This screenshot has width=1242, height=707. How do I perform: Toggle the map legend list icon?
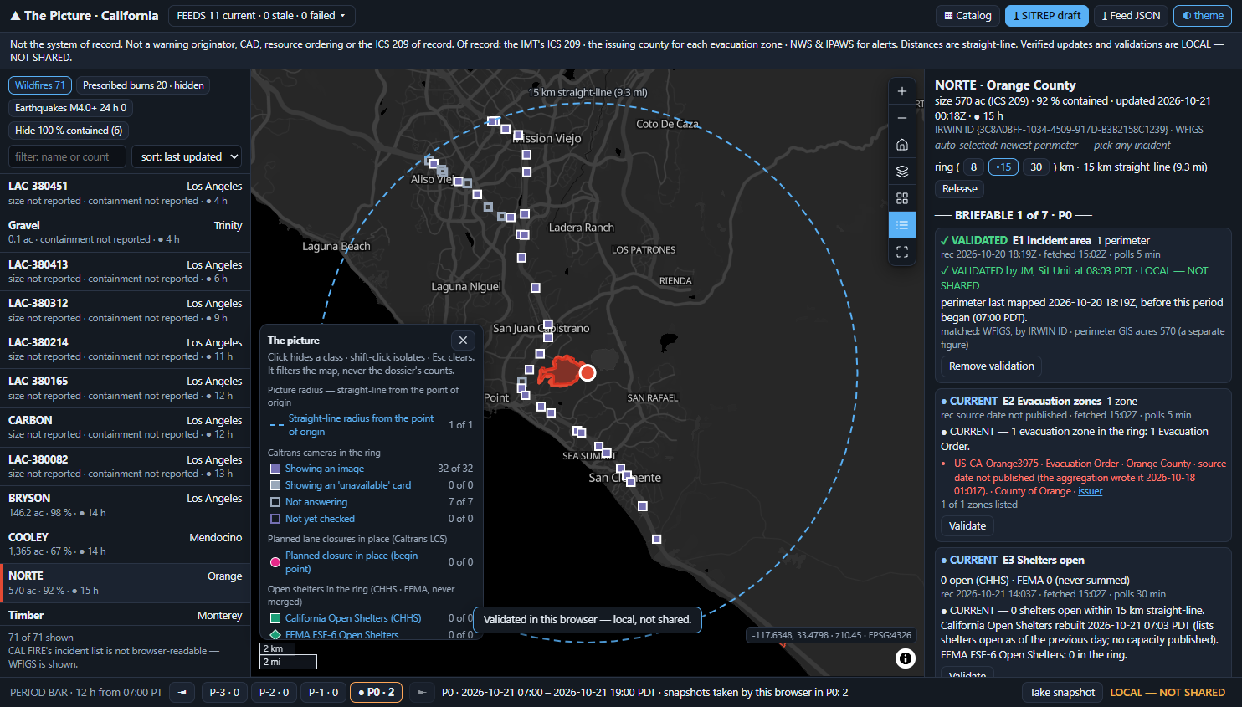coord(901,225)
